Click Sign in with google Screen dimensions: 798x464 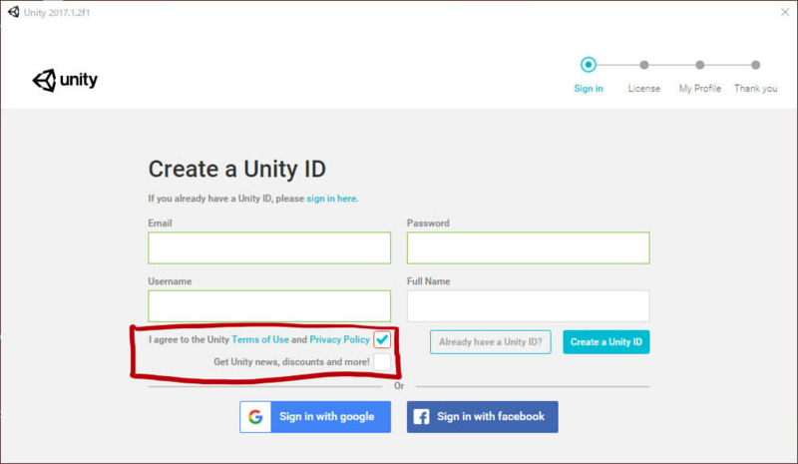[315, 417]
